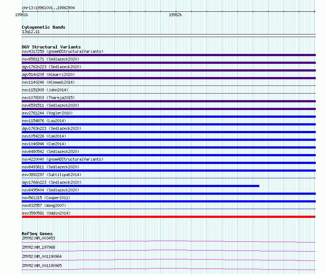Click the shorter blue dgv1766n223 bar

tap(141, 186)
